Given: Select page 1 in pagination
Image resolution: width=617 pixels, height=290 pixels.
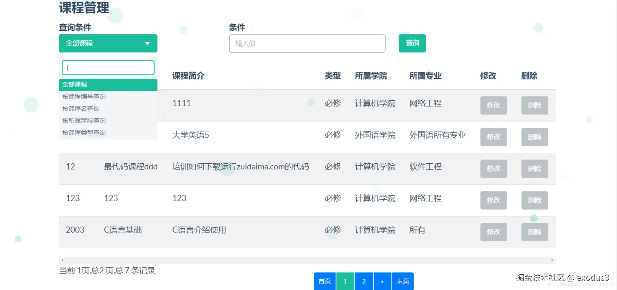Looking at the screenshot, I should click(x=345, y=281).
